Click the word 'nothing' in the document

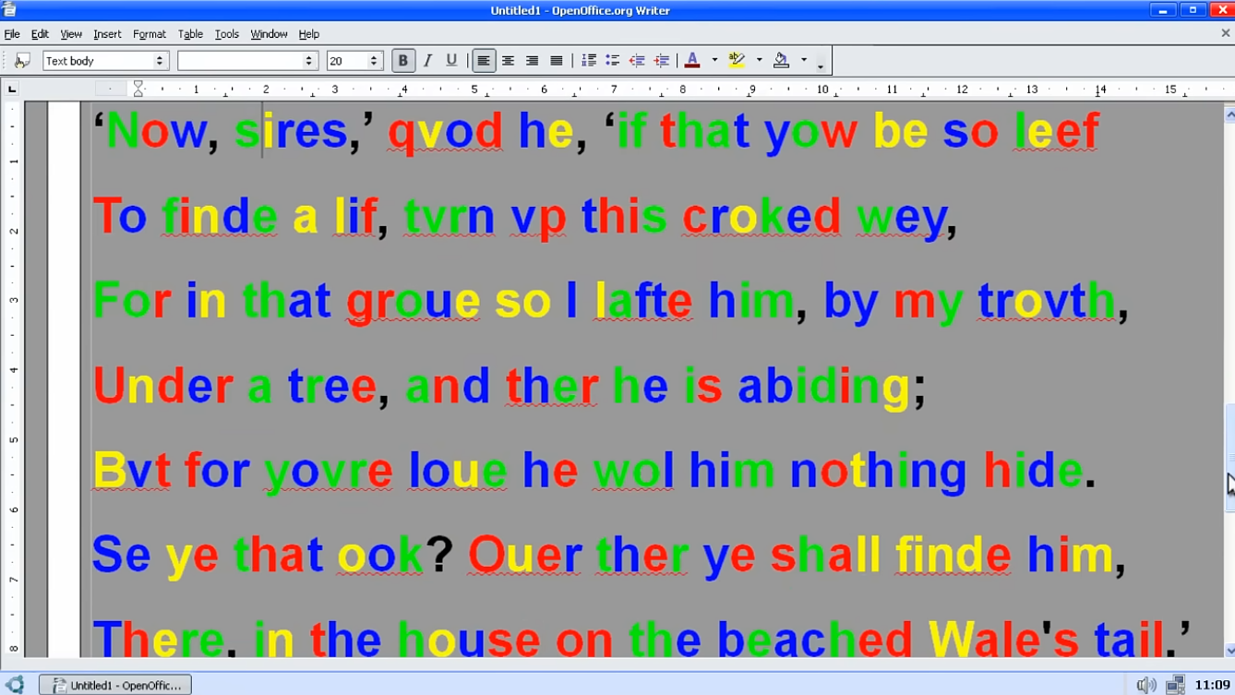point(878,473)
